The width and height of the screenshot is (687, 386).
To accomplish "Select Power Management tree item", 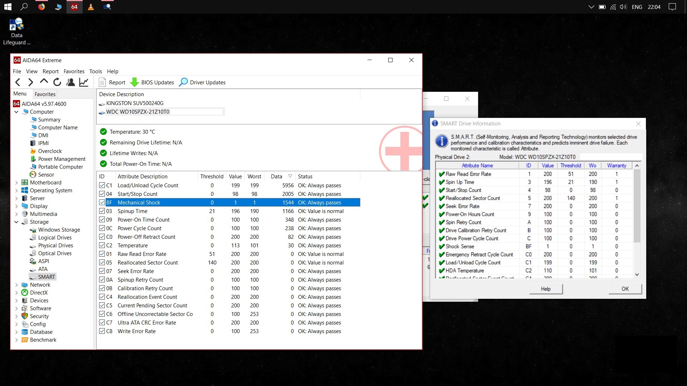I will point(62,159).
